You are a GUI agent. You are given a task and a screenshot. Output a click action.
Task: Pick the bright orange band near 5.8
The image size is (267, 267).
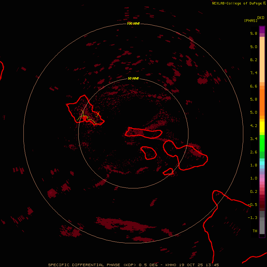click(x=262, y=99)
